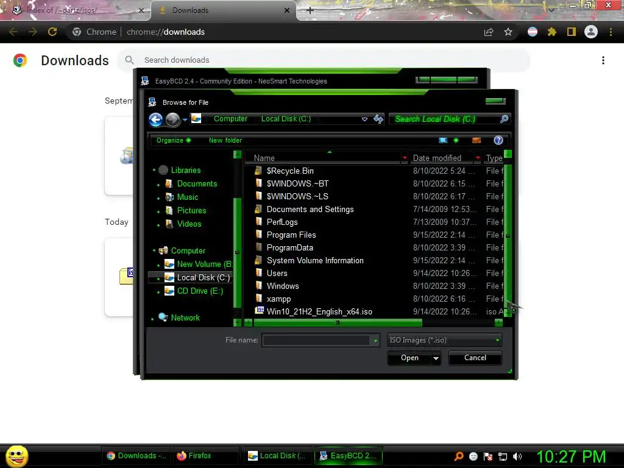Open Chrome extensions puzzle icon
Viewport: 624px width, 468px height.
[552, 32]
